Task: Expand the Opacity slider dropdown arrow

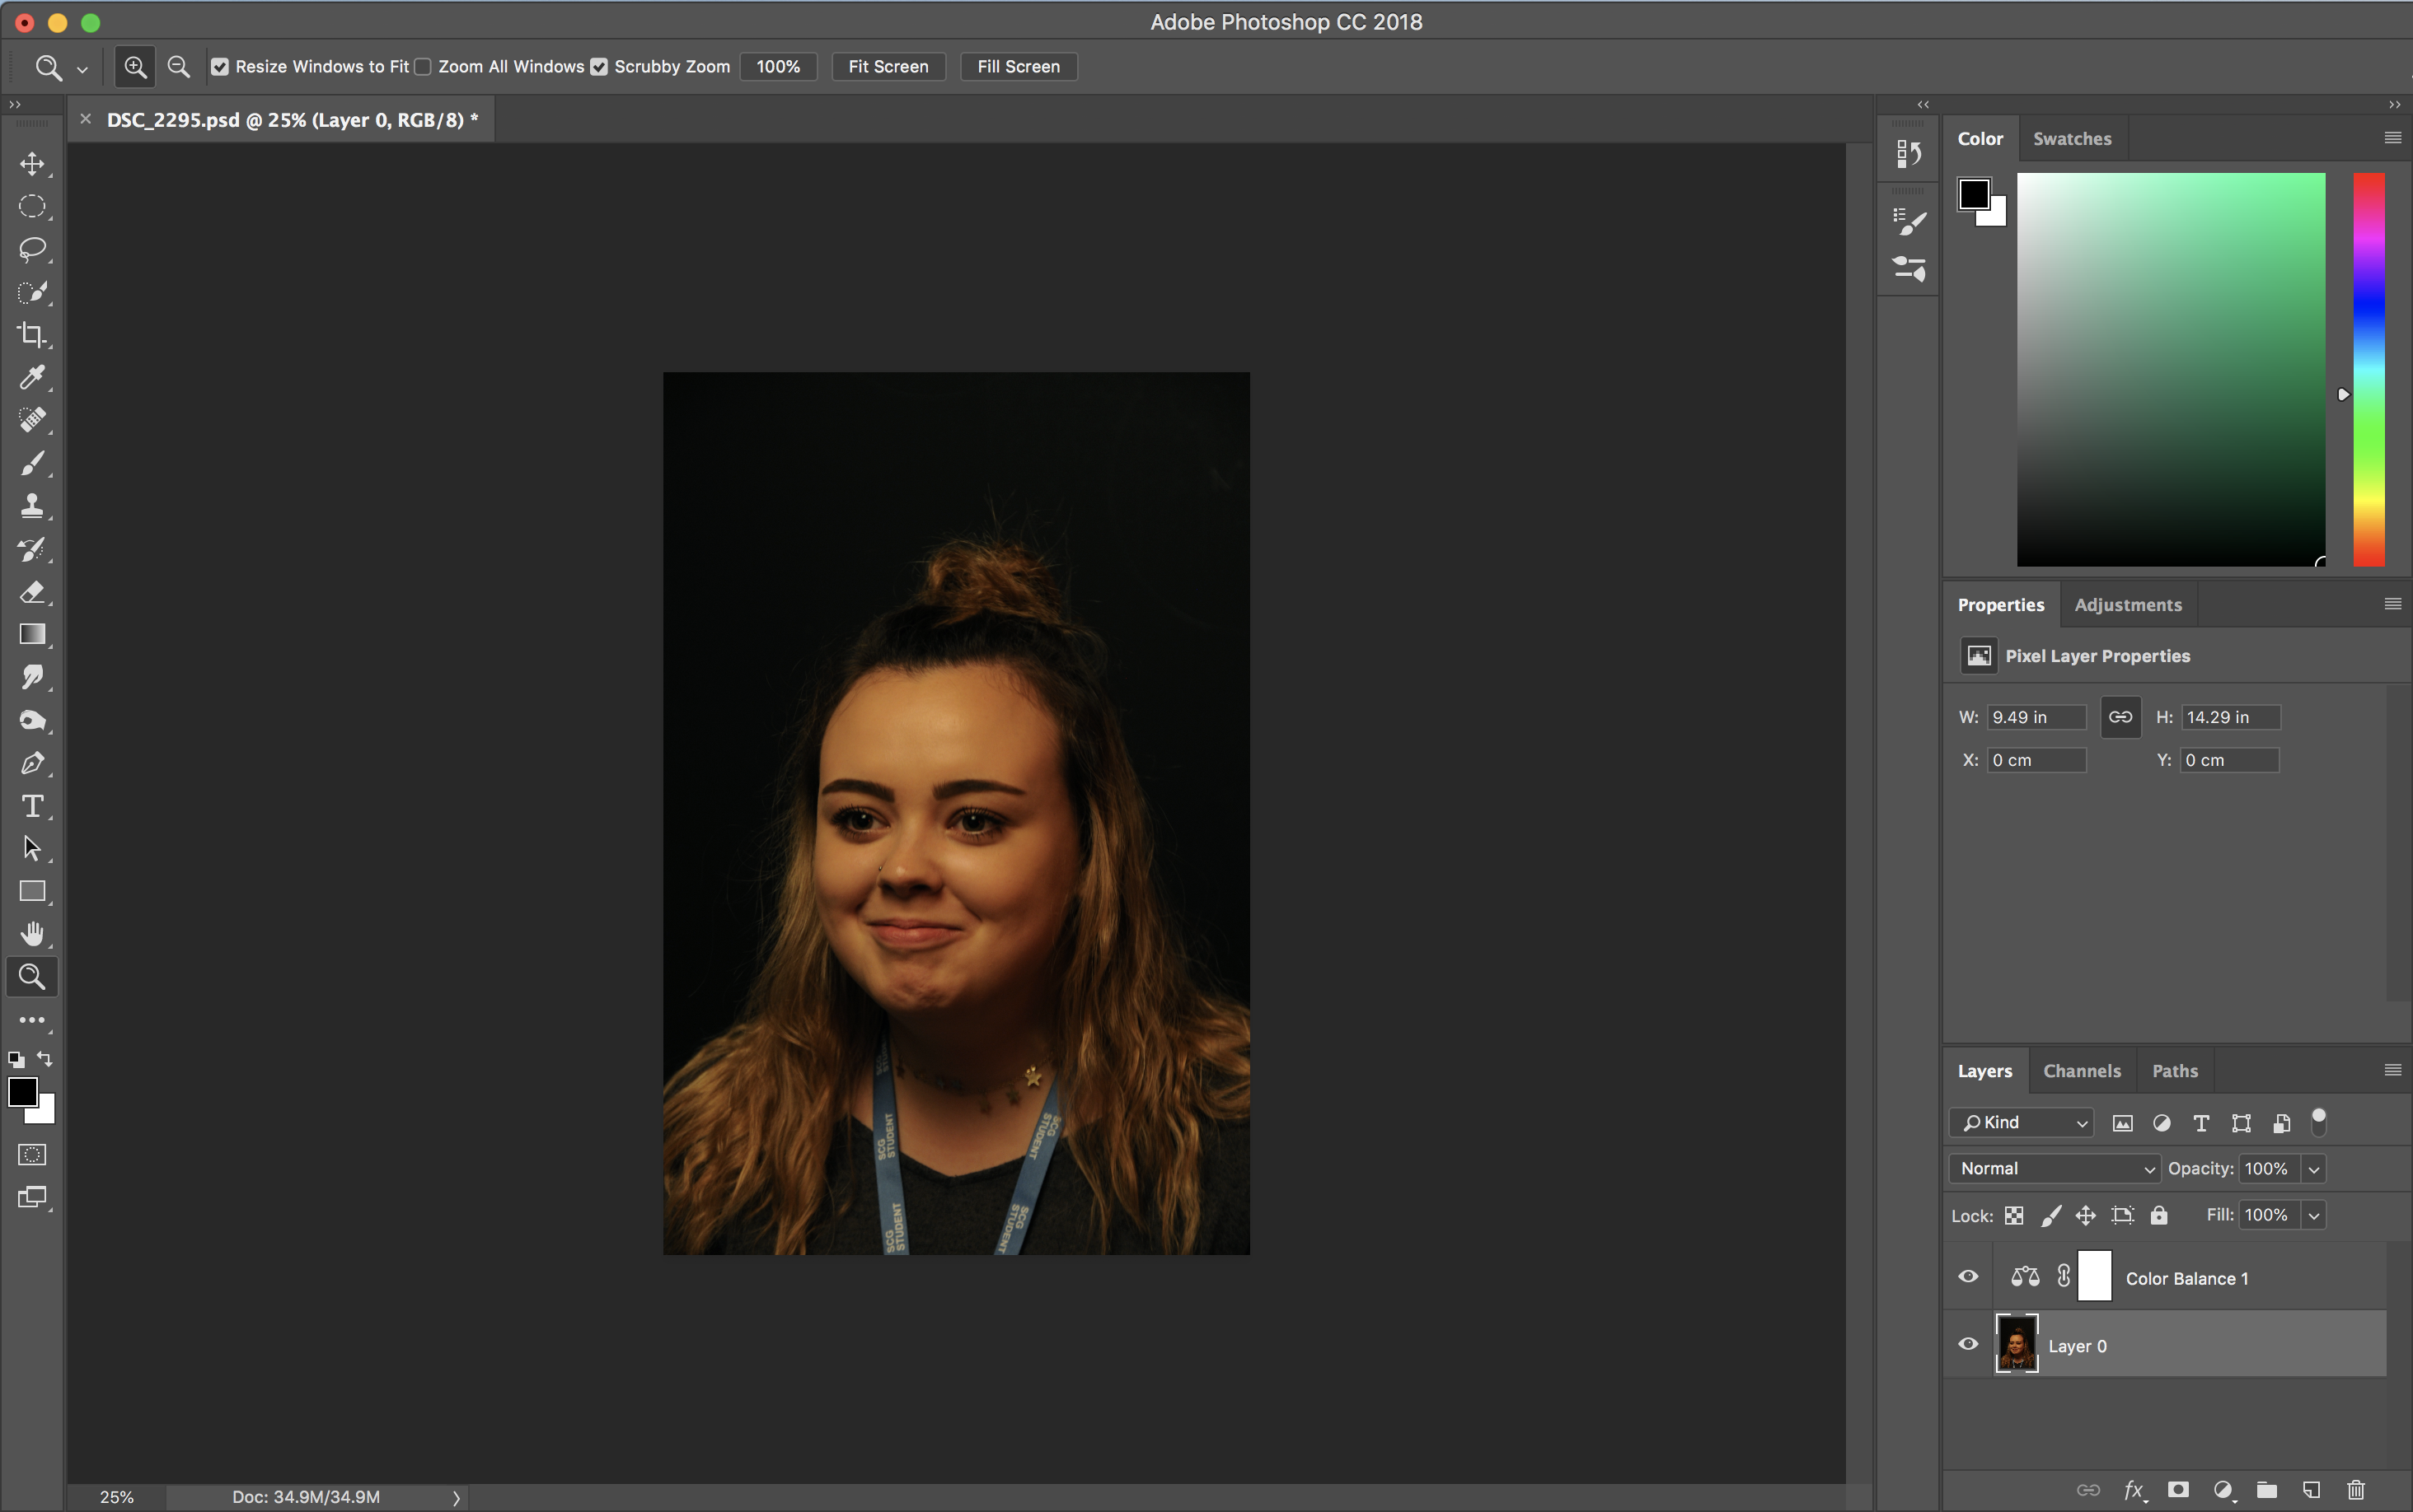Action: pyautogui.click(x=2313, y=1168)
